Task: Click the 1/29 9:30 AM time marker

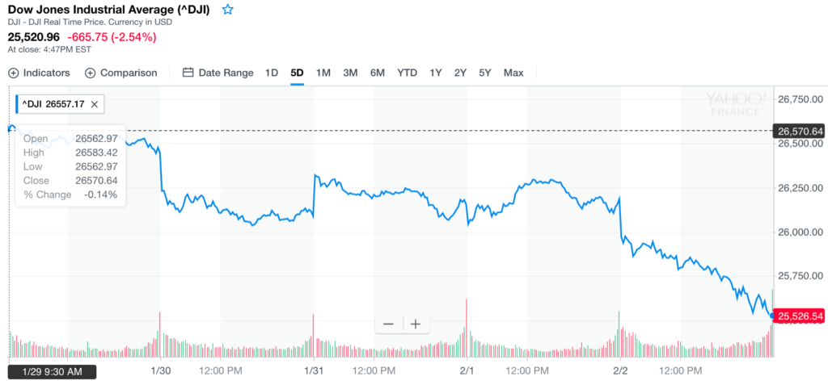Action: click(x=52, y=371)
